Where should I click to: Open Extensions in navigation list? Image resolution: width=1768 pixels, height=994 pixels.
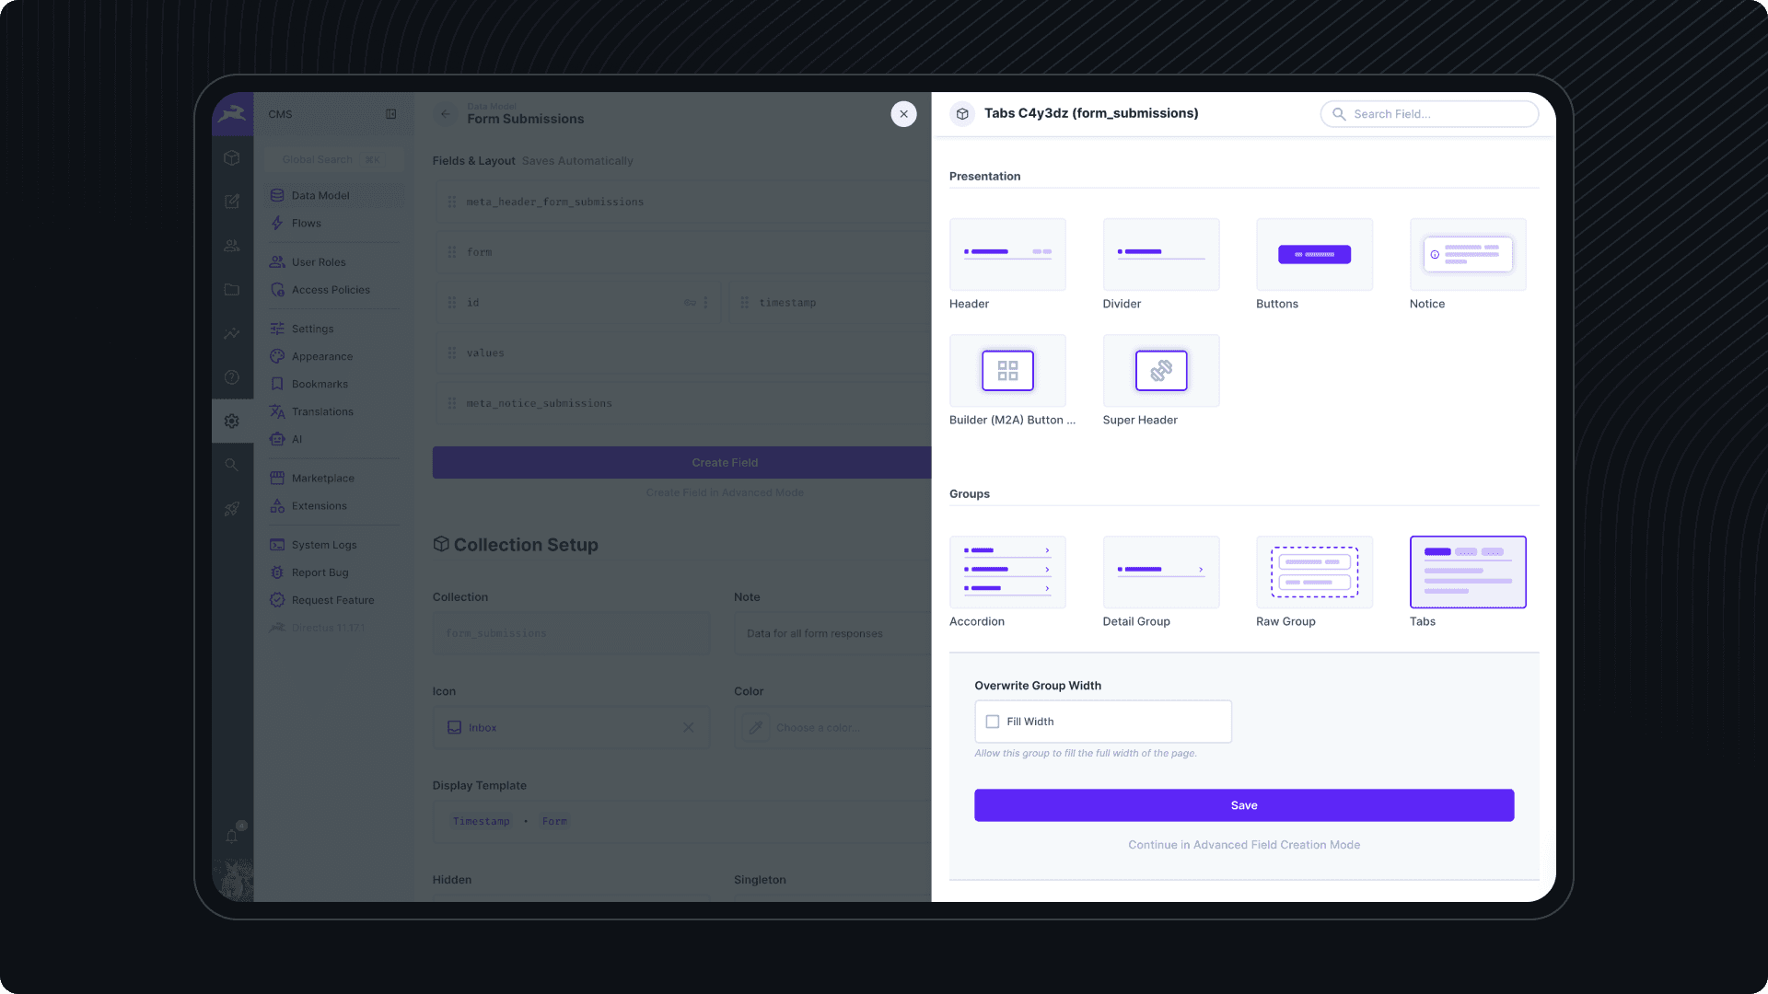(x=335, y=506)
